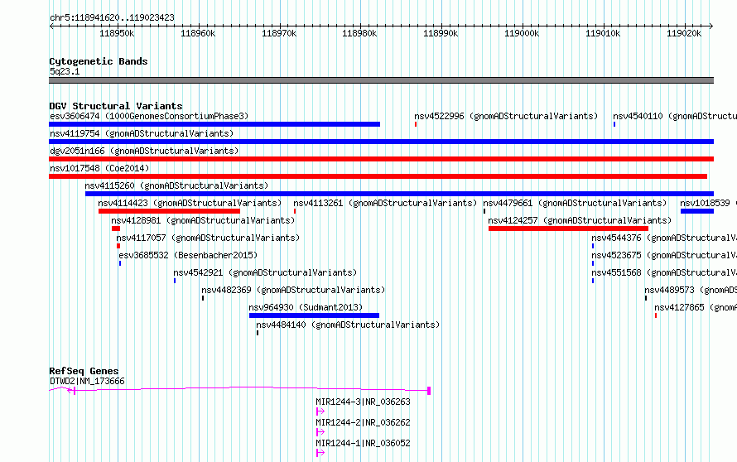Open the nsv4113261 variant label
This screenshot has height=462, width=737.
tap(385, 203)
